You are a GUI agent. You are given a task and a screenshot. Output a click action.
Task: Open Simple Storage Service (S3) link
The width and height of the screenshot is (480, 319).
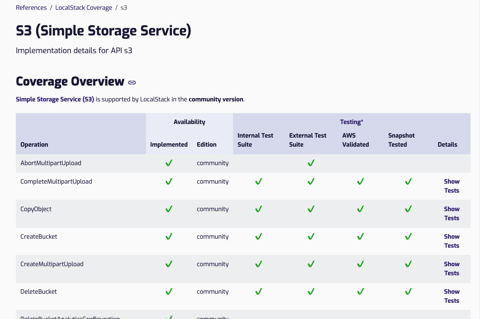click(x=55, y=99)
